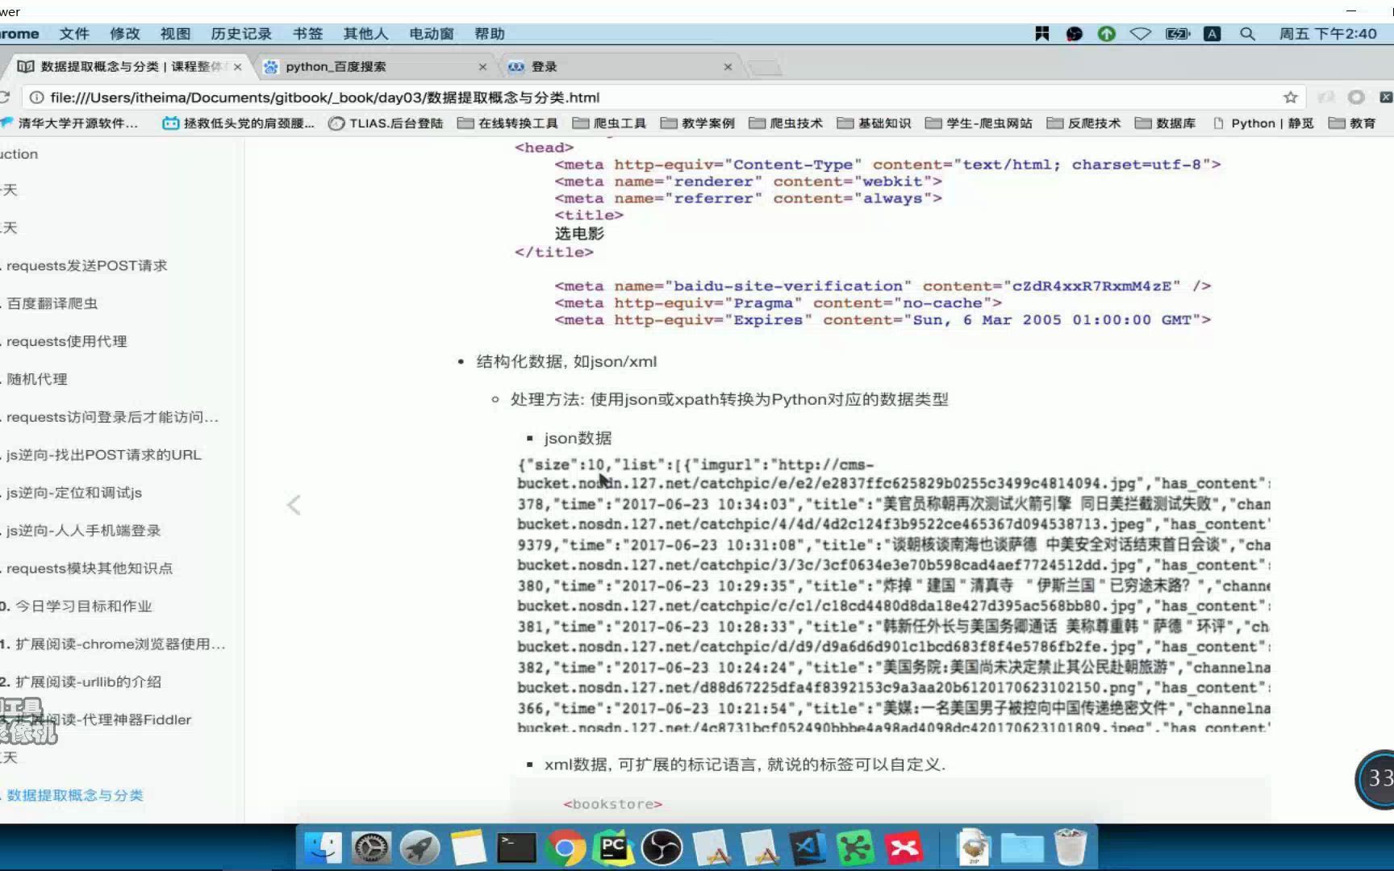Select 数据提取概念与分类 in sidebar
This screenshot has width=1394, height=871.
(x=74, y=796)
